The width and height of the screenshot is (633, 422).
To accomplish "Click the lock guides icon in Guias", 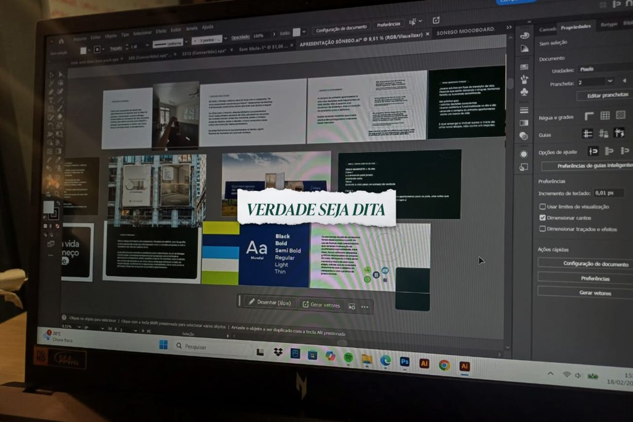I will (603, 133).
